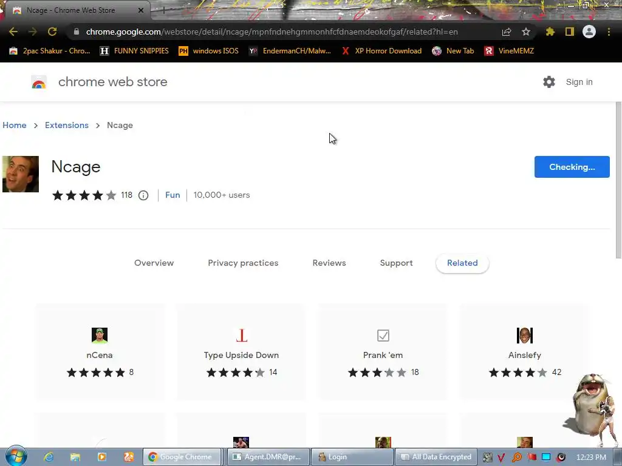This screenshot has width=622, height=466.
Task: Switch to All Data Encrypted taskbar window
Action: (436, 457)
